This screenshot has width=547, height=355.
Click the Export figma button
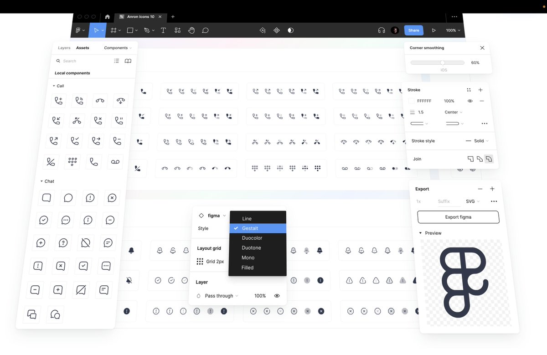tap(458, 217)
